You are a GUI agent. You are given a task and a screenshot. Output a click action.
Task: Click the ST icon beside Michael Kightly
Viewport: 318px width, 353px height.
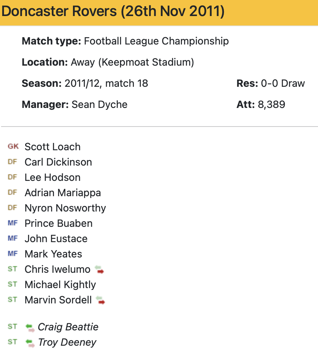pos(12,284)
